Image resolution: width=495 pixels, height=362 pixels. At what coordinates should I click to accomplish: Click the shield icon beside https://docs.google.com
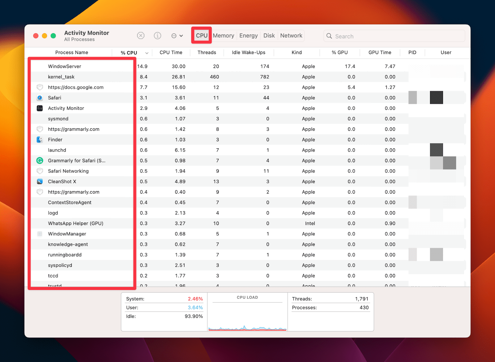click(x=40, y=87)
